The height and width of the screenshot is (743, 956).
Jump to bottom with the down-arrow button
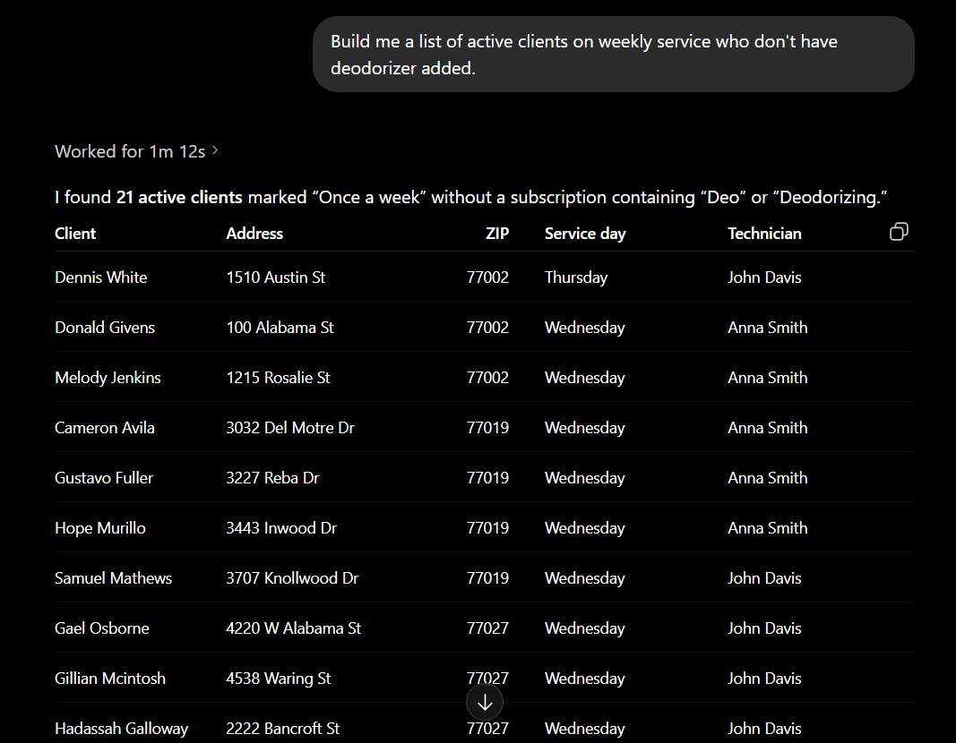[x=485, y=702]
